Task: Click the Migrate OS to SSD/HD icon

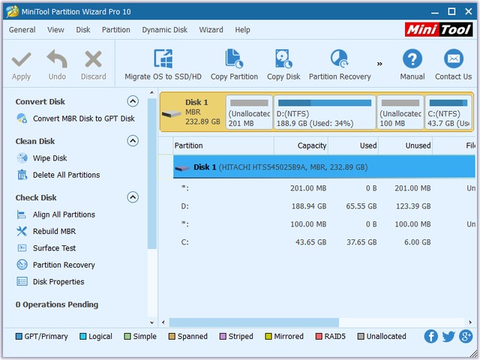Action: pos(163,60)
